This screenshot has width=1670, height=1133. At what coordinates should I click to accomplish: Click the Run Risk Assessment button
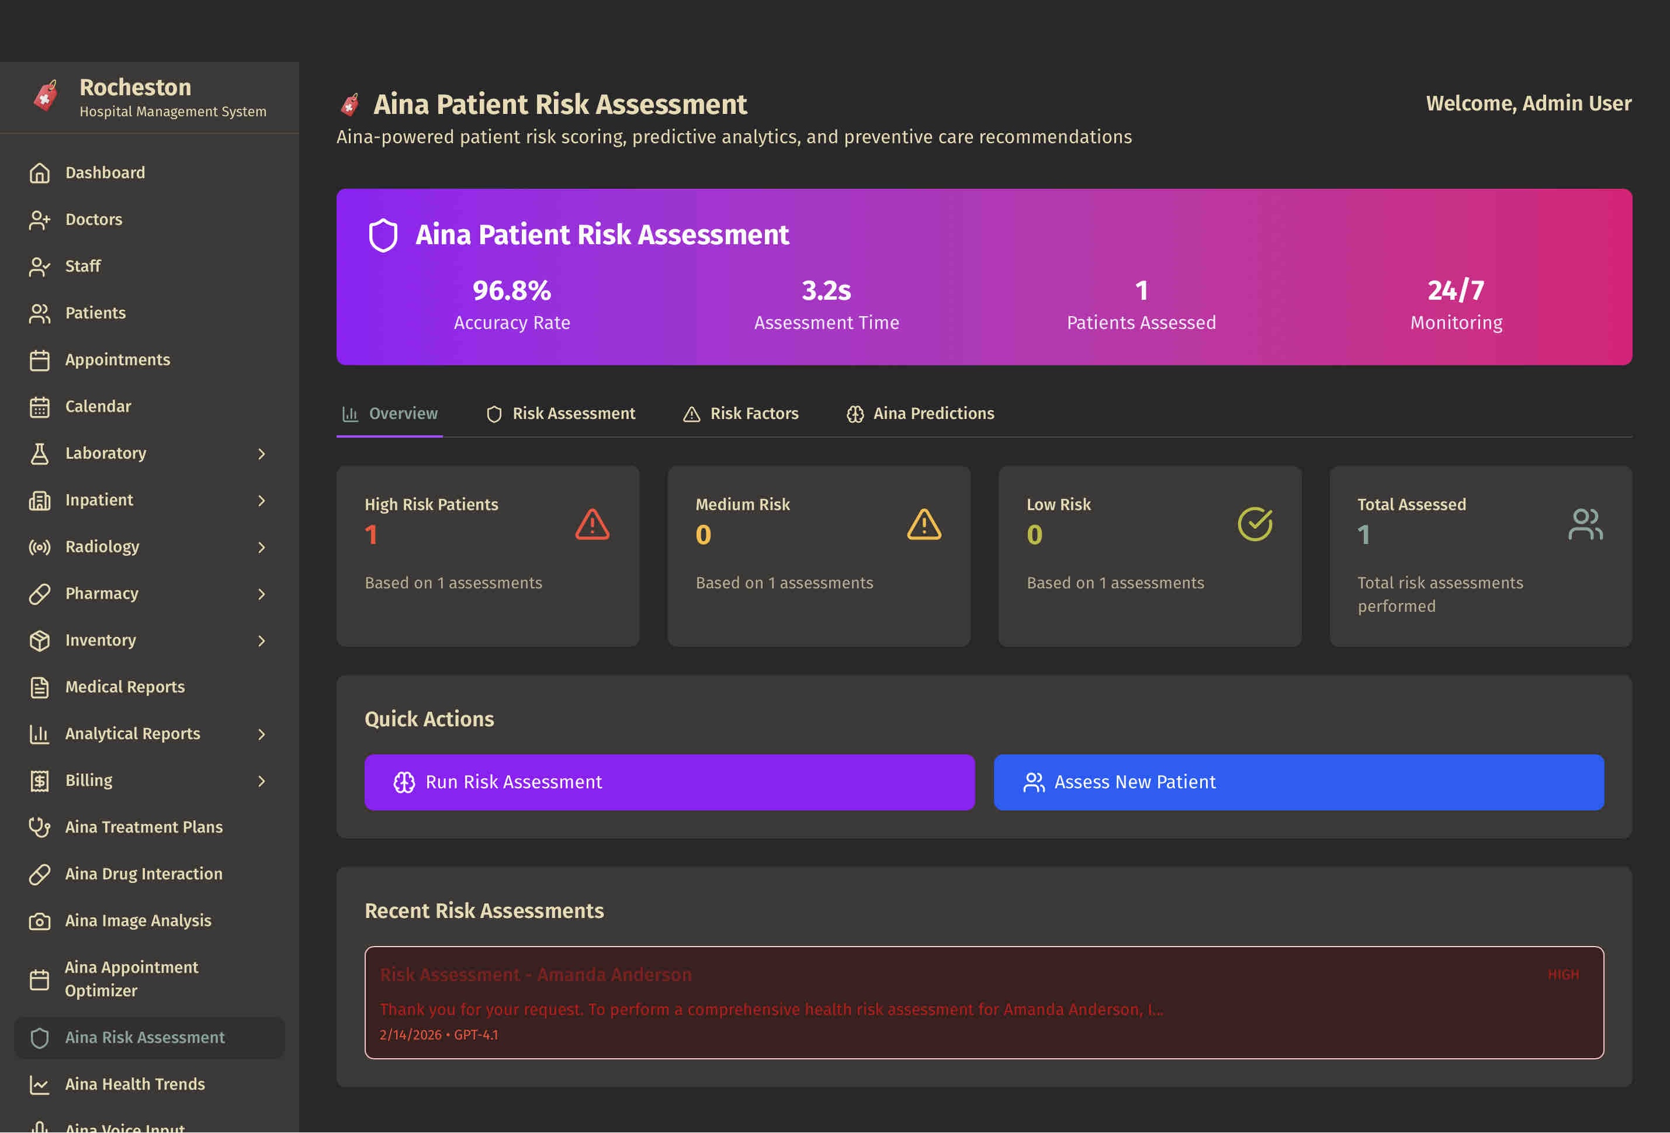pos(669,782)
